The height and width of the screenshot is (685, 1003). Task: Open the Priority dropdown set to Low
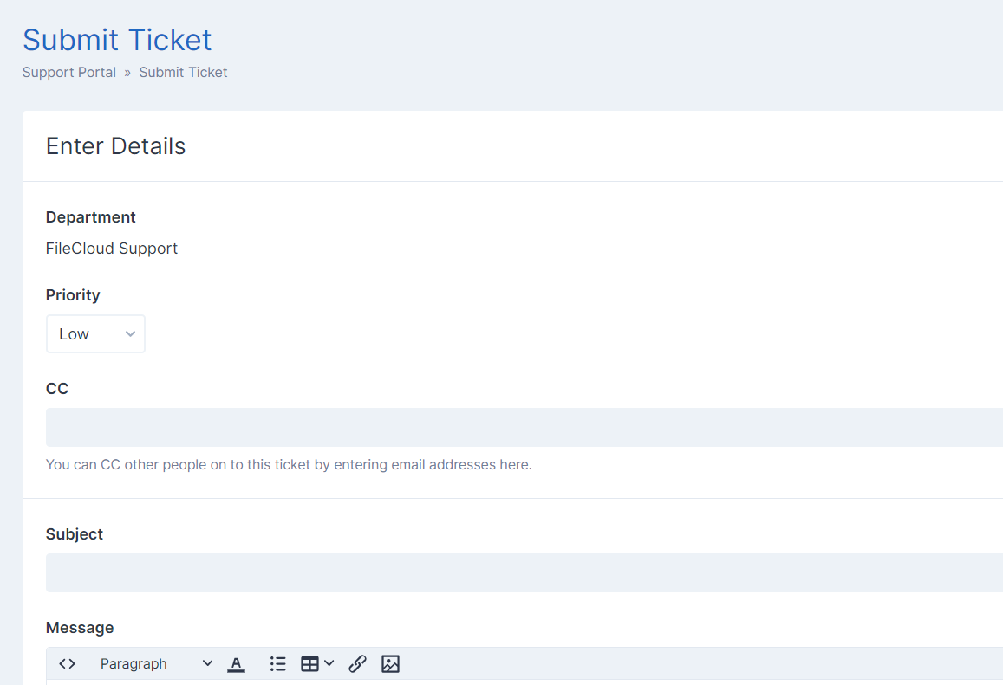(x=95, y=334)
